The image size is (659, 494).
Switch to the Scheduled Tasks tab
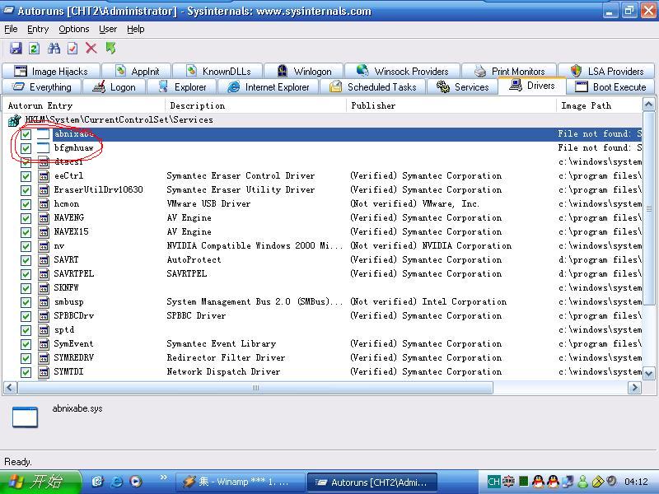click(373, 87)
